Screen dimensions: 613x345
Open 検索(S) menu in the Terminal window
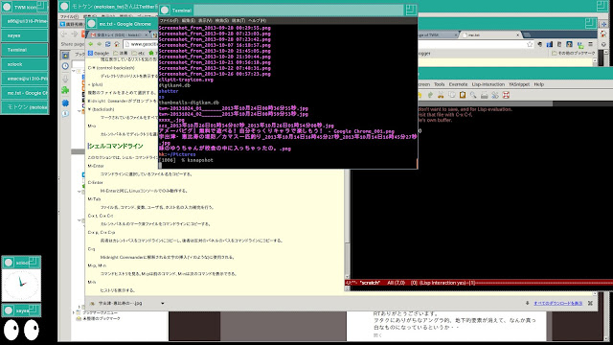(x=221, y=20)
